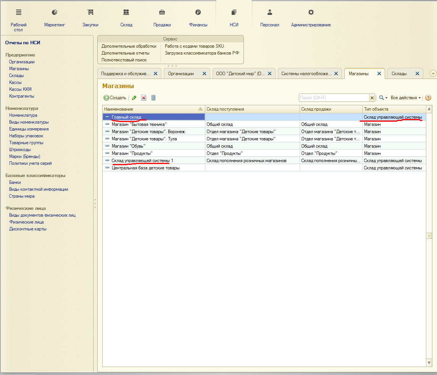437x375 pixels.
Task: Click the green pencil edit icon
Action: click(x=134, y=98)
